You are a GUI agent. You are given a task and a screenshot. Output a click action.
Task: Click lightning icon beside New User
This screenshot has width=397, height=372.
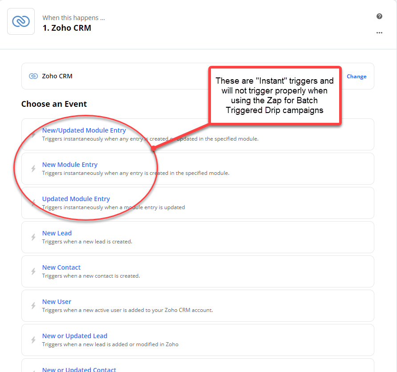click(33, 306)
